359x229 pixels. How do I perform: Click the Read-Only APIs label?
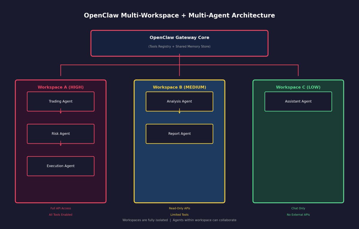coord(179,208)
